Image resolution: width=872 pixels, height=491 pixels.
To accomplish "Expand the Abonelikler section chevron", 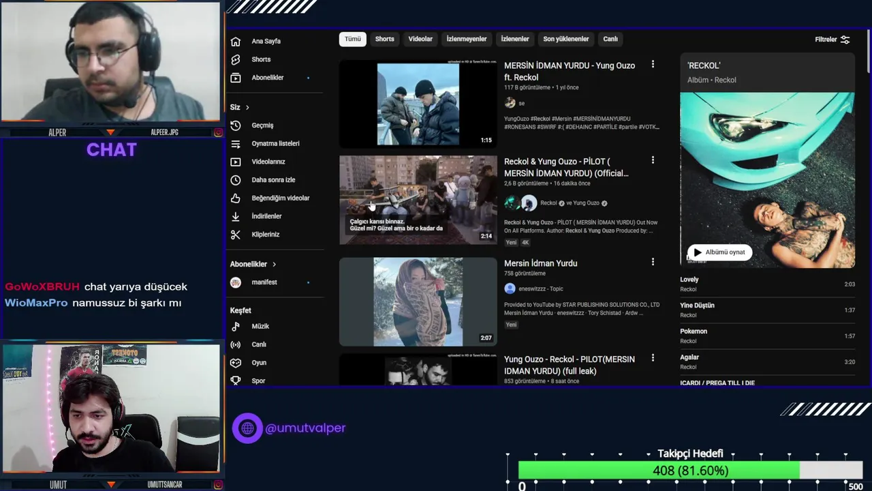I will (275, 265).
